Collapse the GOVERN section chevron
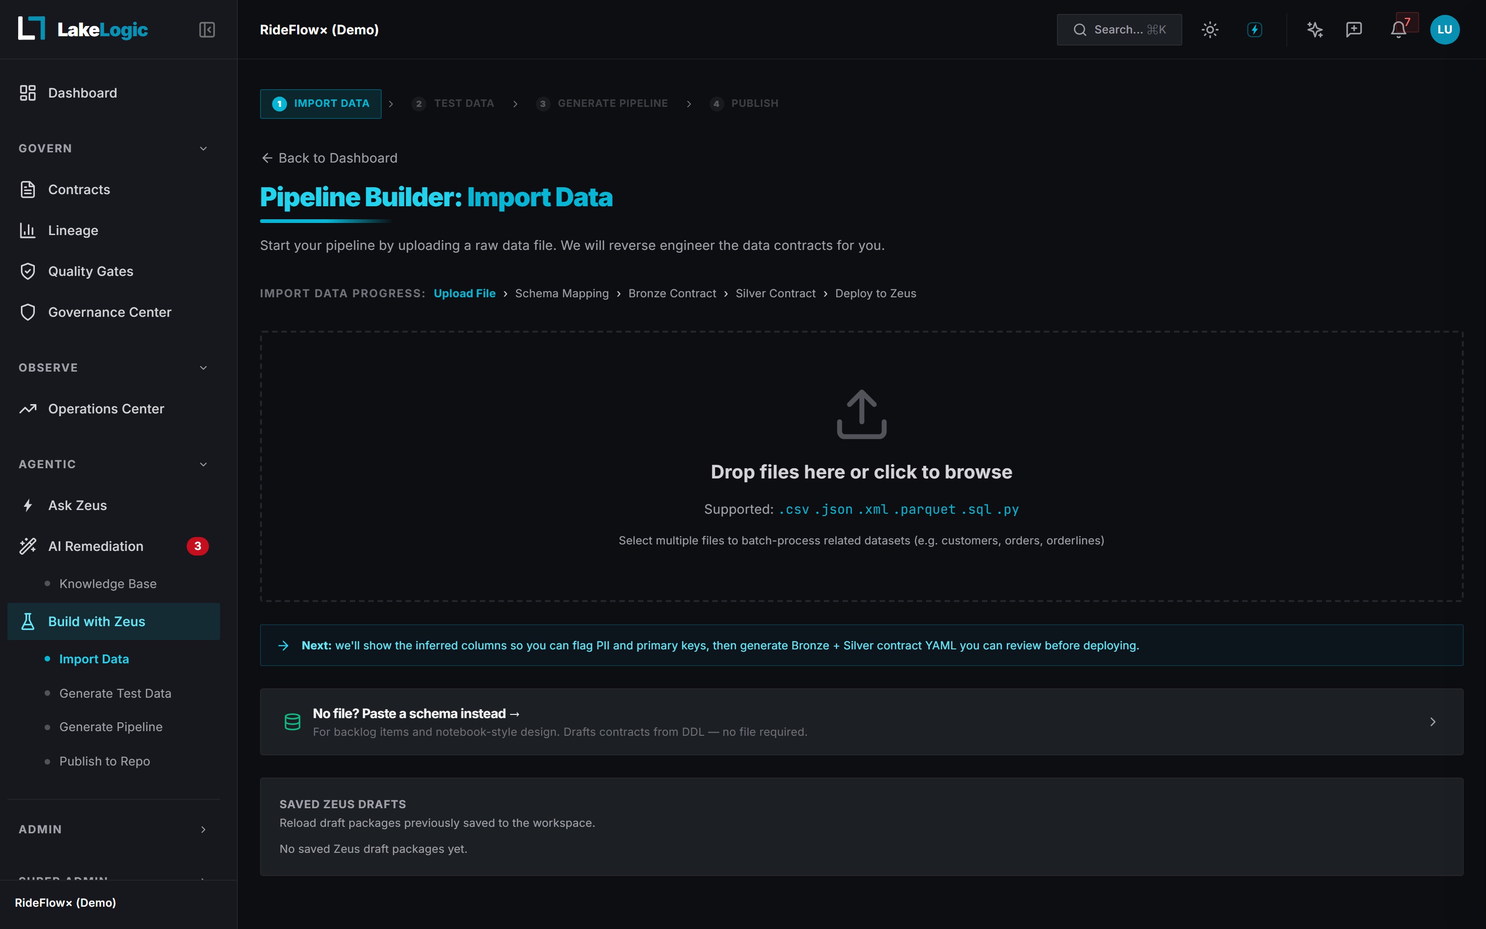The height and width of the screenshot is (929, 1486). [203, 149]
